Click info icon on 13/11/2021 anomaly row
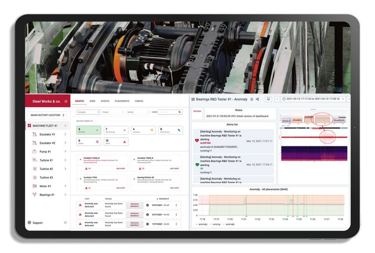This screenshot has height=253, width=375. [x=147, y=205]
